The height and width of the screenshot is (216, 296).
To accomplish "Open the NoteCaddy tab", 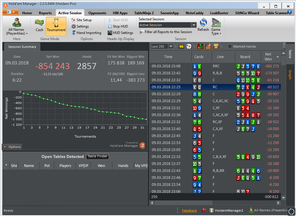I will pyautogui.click(x=195, y=13).
